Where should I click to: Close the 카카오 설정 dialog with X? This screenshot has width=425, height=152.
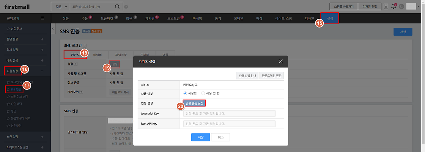pyautogui.click(x=280, y=62)
